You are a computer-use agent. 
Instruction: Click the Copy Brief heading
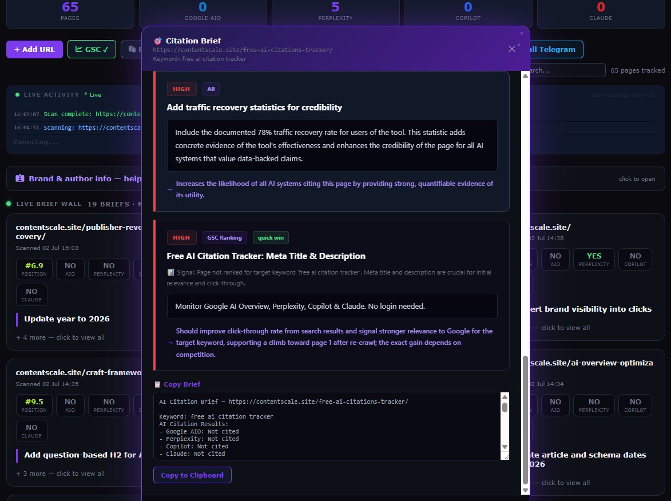[x=182, y=384]
